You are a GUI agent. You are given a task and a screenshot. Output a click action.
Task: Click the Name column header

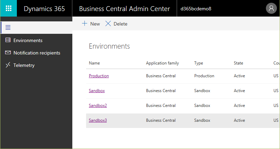94,63
